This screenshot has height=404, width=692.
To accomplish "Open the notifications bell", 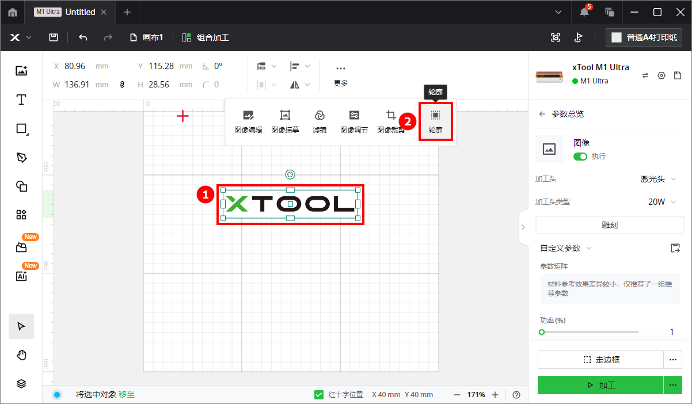I will click(584, 12).
